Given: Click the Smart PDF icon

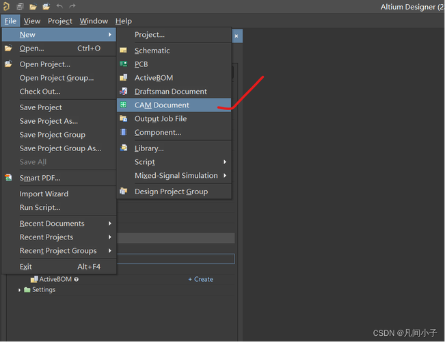Looking at the screenshot, I should coord(8,178).
